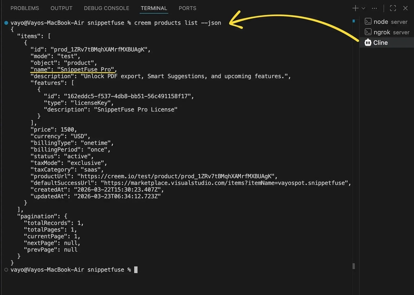Click the "currency": "USD" line
The width and height of the screenshot is (414, 295).
(60, 136)
